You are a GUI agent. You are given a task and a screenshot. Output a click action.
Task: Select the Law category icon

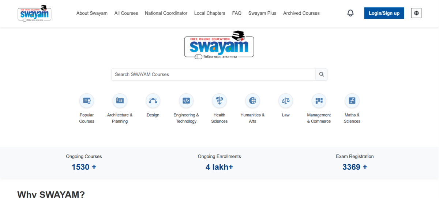pos(286,101)
